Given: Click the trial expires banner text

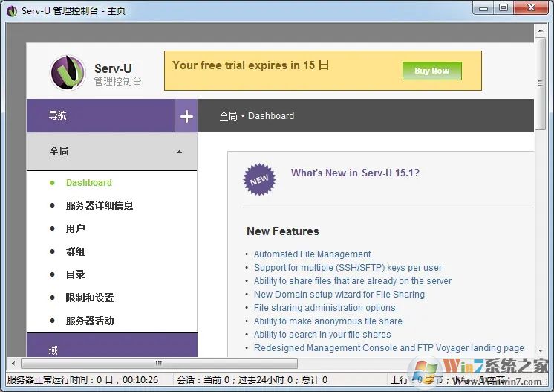Looking at the screenshot, I should click(x=251, y=65).
